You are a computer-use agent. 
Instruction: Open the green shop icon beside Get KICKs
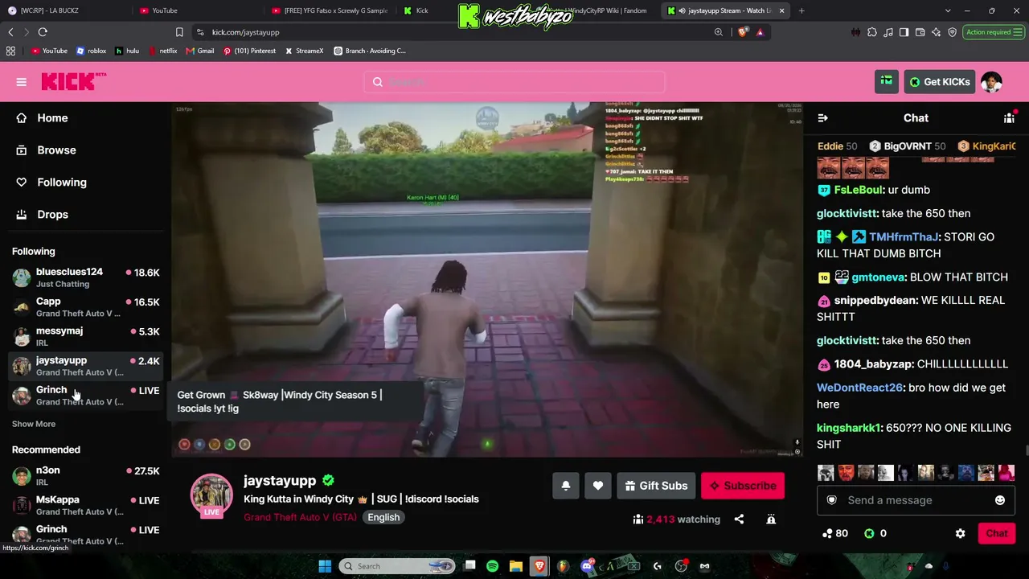[887, 82]
